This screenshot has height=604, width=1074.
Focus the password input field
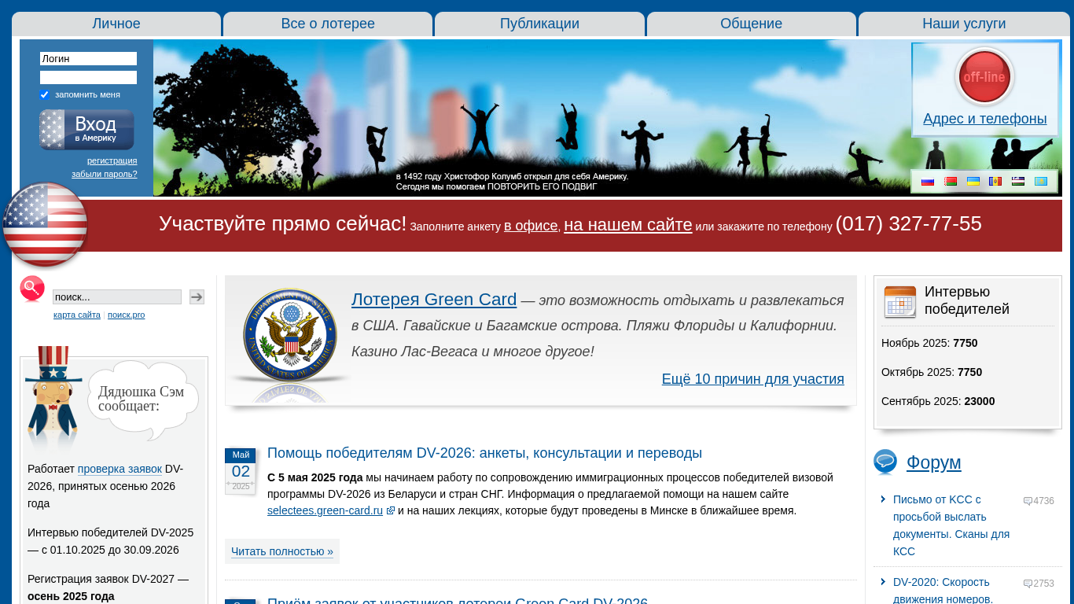click(x=88, y=78)
